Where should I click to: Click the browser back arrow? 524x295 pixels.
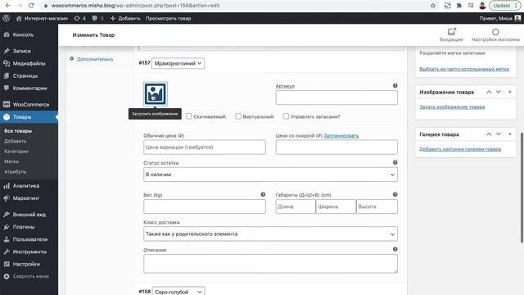point(8,6)
